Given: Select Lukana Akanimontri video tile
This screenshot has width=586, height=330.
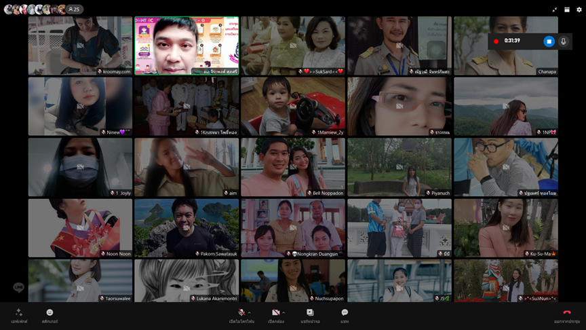Looking at the screenshot, I should (187, 280).
